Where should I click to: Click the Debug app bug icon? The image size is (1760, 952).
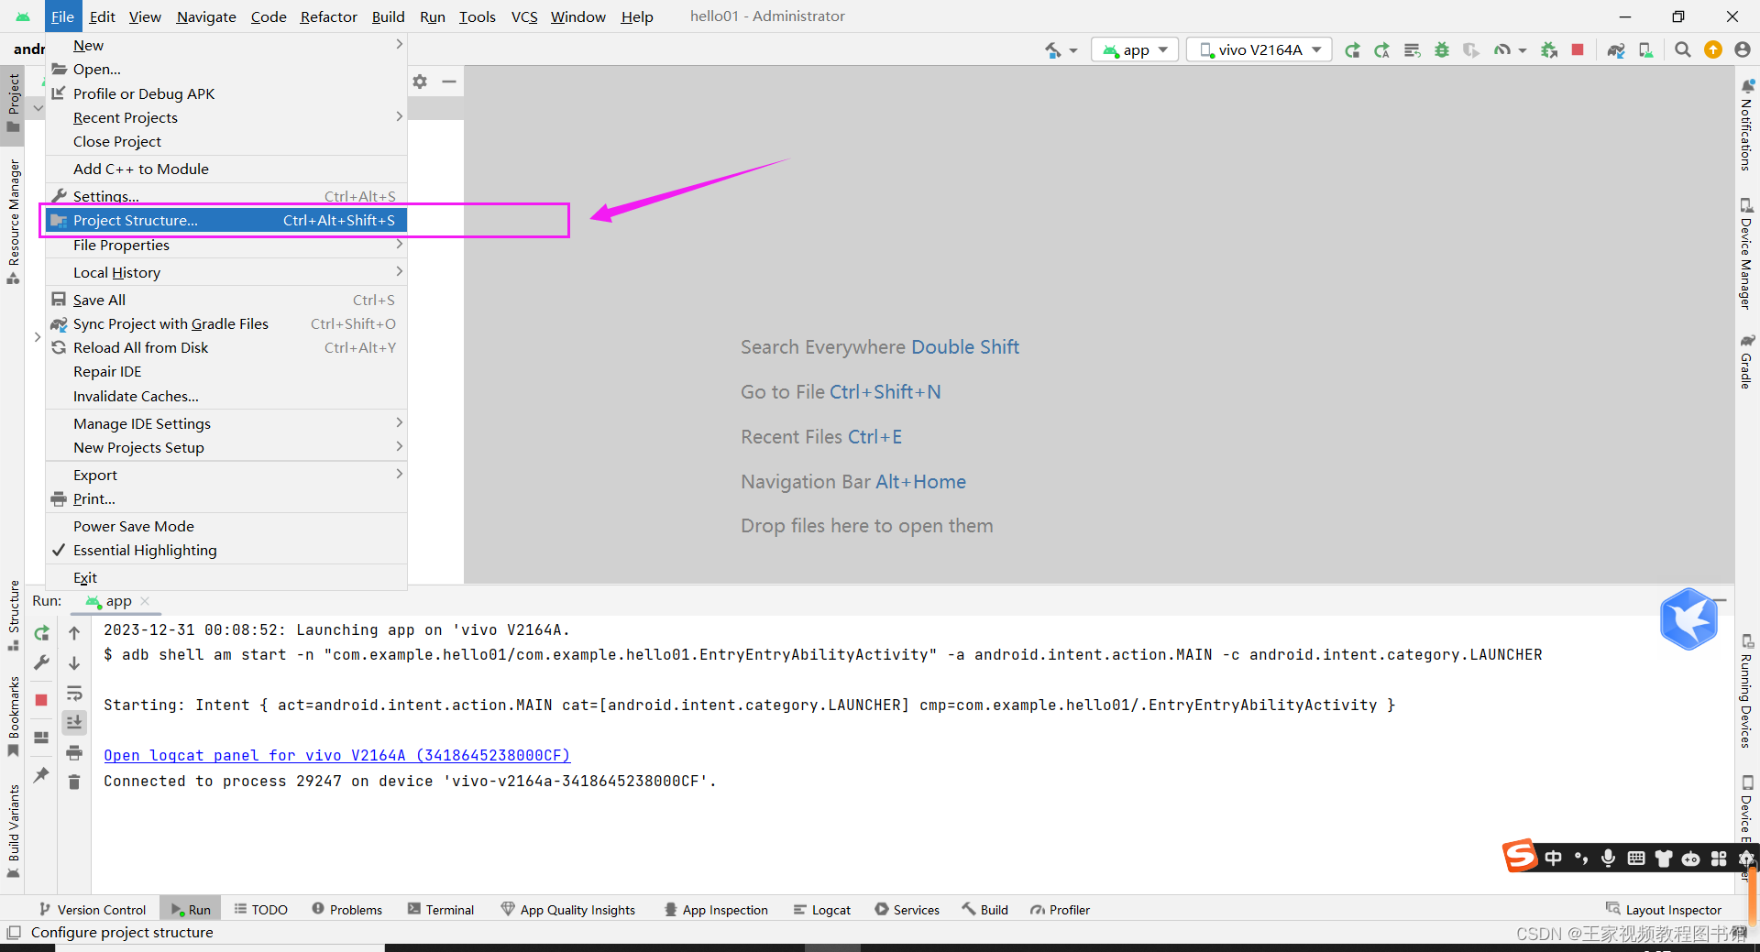(x=1442, y=49)
